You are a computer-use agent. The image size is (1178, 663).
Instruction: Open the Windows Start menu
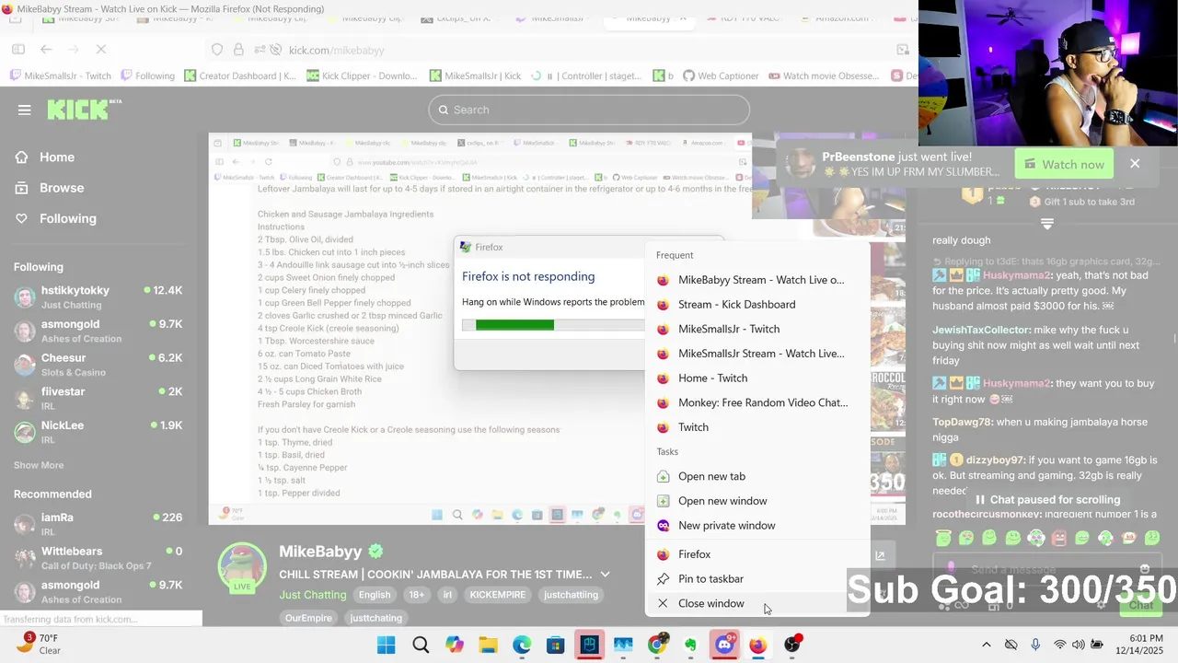(387, 645)
